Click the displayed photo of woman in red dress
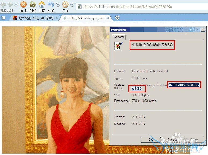This screenshot has height=155, width=208. pyautogui.click(x=56, y=90)
